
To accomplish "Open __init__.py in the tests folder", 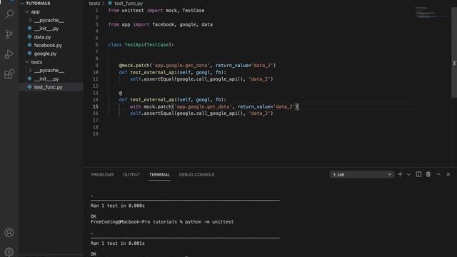I will tap(46, 79).
